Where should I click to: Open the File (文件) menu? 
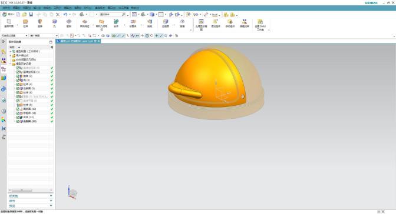[6, 8]
